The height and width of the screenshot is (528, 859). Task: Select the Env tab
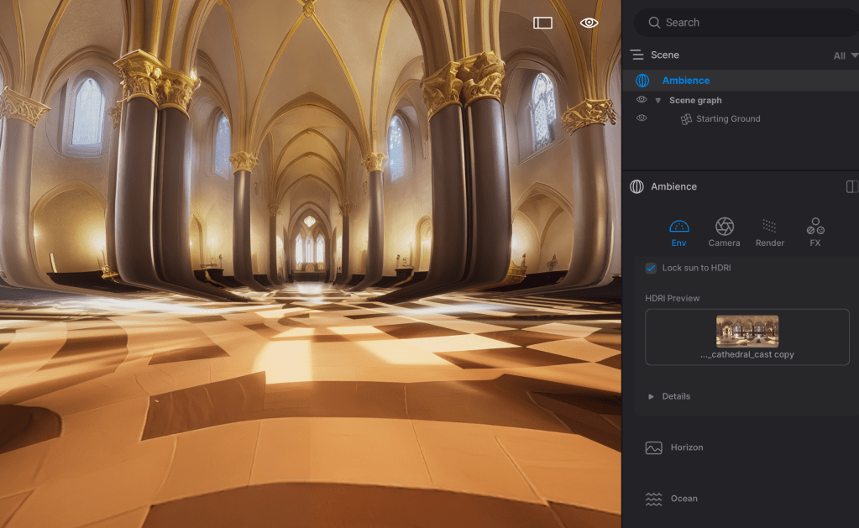point(678,232)
